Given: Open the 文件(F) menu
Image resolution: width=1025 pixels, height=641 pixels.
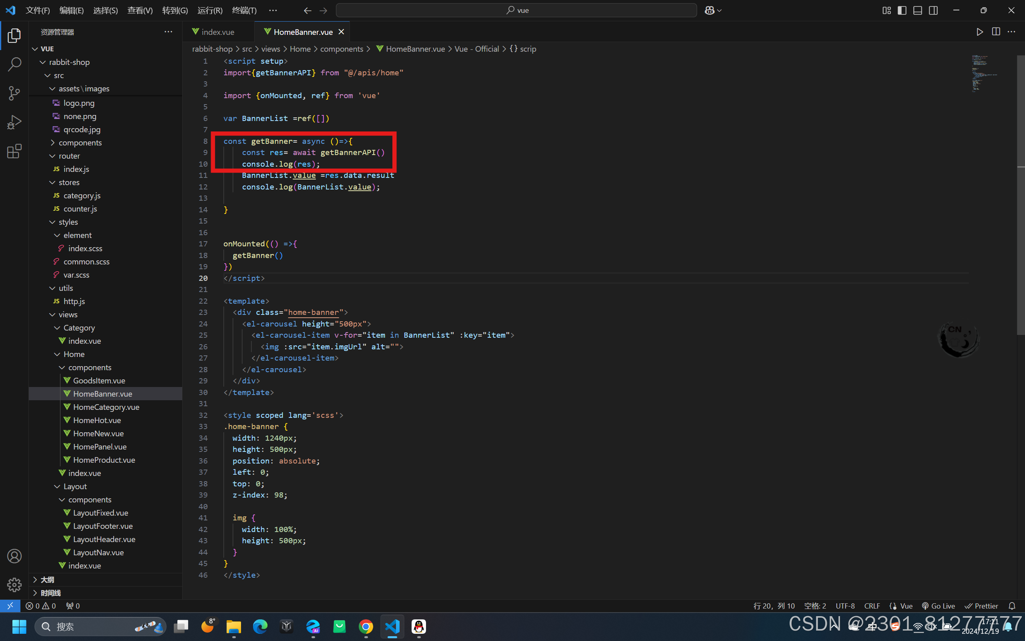Looking at the screenshot, I should click(38, 10).
